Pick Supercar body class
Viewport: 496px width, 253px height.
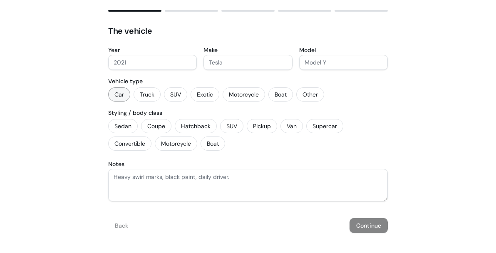pos(325,126)
